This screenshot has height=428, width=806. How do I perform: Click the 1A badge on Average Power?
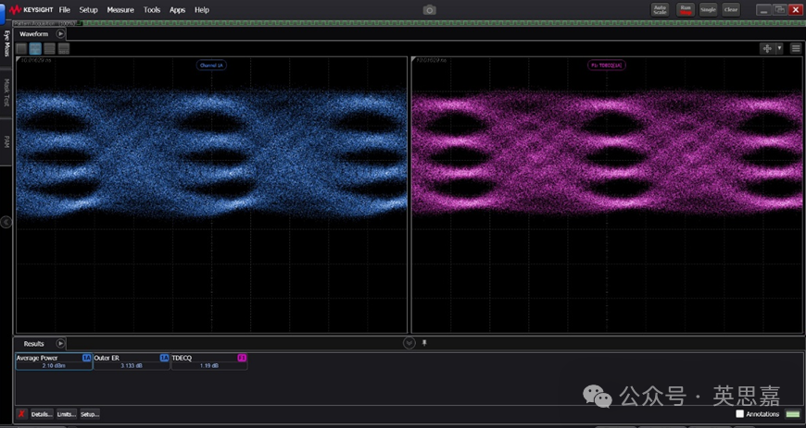[87, 358]
